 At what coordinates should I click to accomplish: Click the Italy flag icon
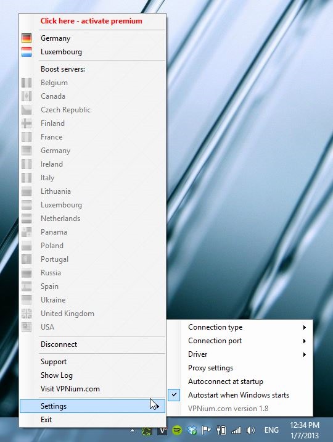[x=27, y=178]
